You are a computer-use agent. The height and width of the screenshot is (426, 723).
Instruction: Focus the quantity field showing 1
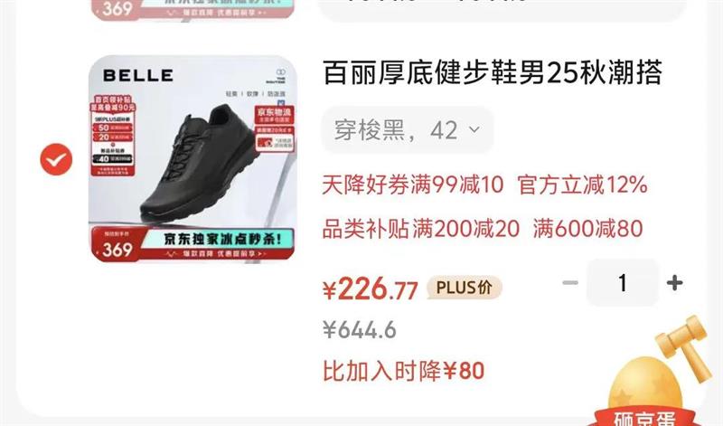pos(623,282)
